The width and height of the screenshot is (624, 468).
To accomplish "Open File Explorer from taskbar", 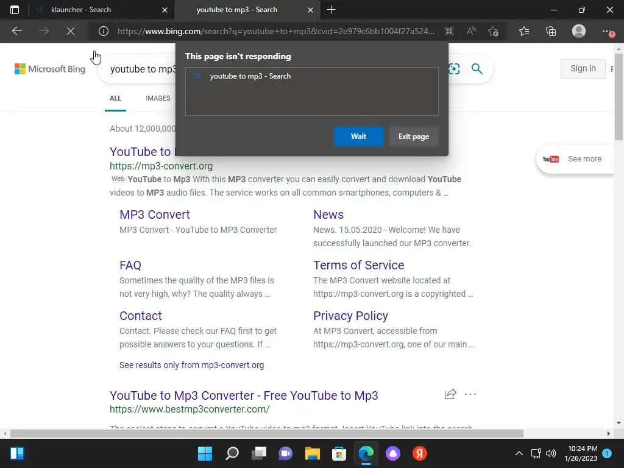I will [313, 453].
